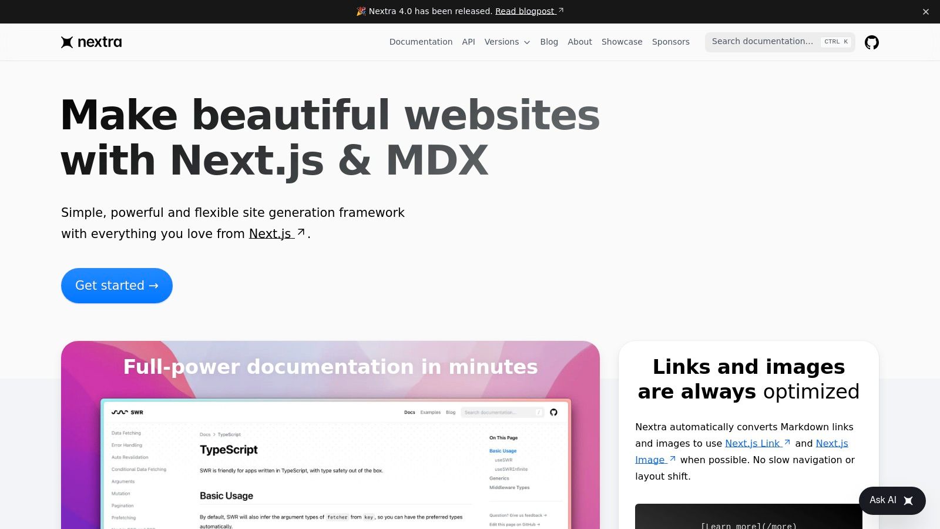Focus the Search documentation field

tap(764, 42)
